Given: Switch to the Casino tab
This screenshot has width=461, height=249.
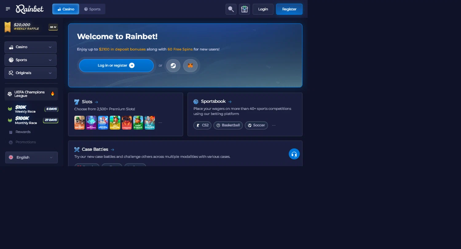Looking at the screenshot, I should pos(66,9).
